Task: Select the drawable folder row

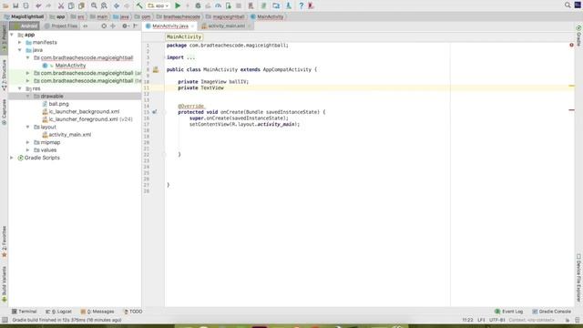Action: 75,97
